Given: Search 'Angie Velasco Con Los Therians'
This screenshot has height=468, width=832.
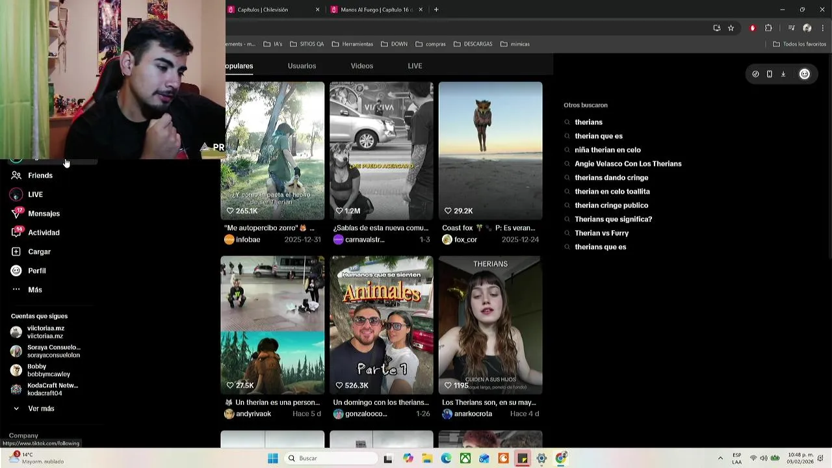Looking at the screenshot, I should (x=628, y=164).
